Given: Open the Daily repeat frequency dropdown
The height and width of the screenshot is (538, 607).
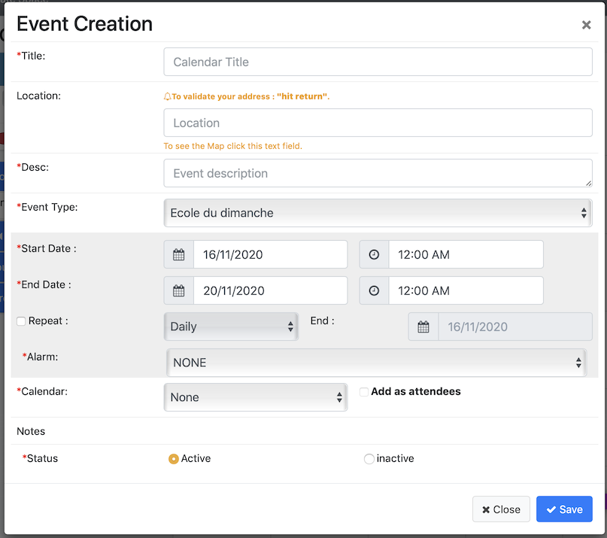Looking at the screenshot, I should (x=231, y=327).
